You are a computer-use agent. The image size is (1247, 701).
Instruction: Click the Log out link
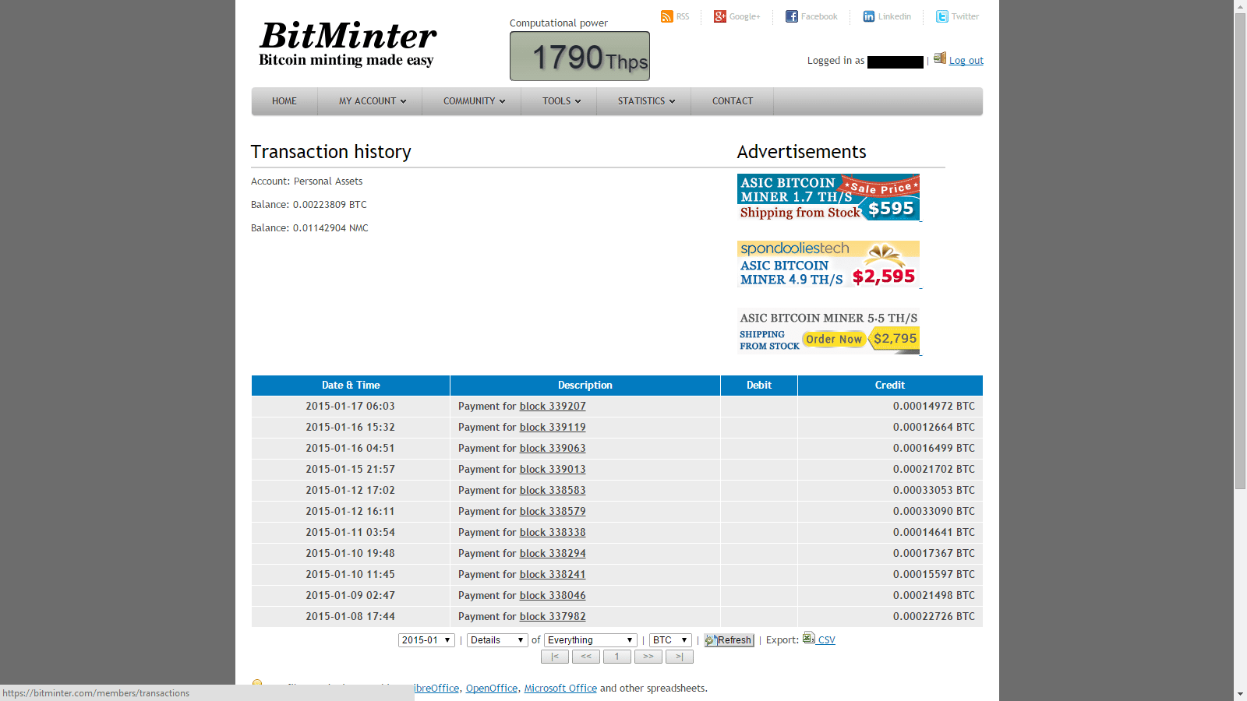tap(966, 61)
